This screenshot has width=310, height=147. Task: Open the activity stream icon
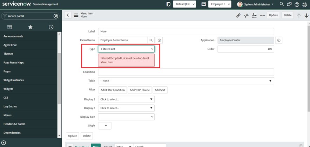pyautogui.click(x=246, y=15)
